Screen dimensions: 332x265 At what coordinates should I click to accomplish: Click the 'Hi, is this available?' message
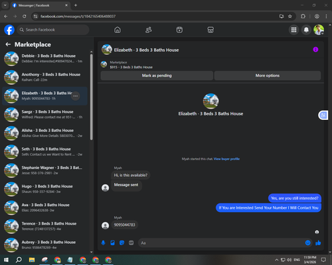point(131,175)
